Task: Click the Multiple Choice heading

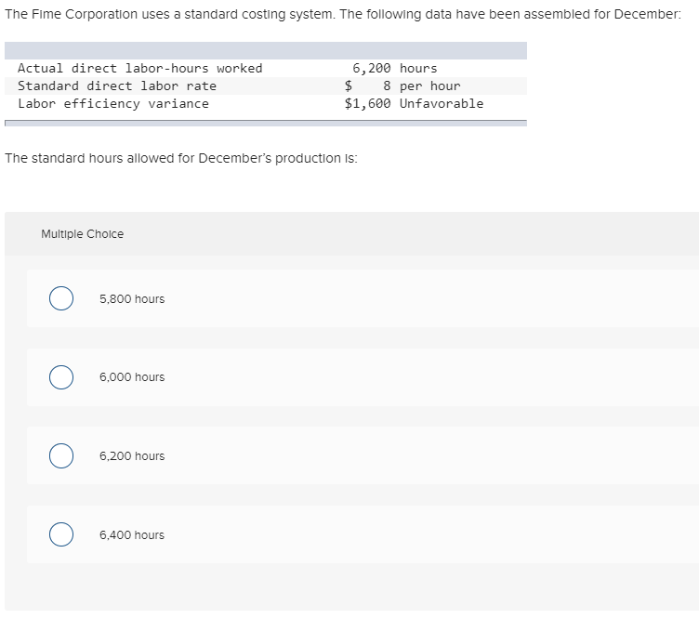Action: click(x=83, y=234)
